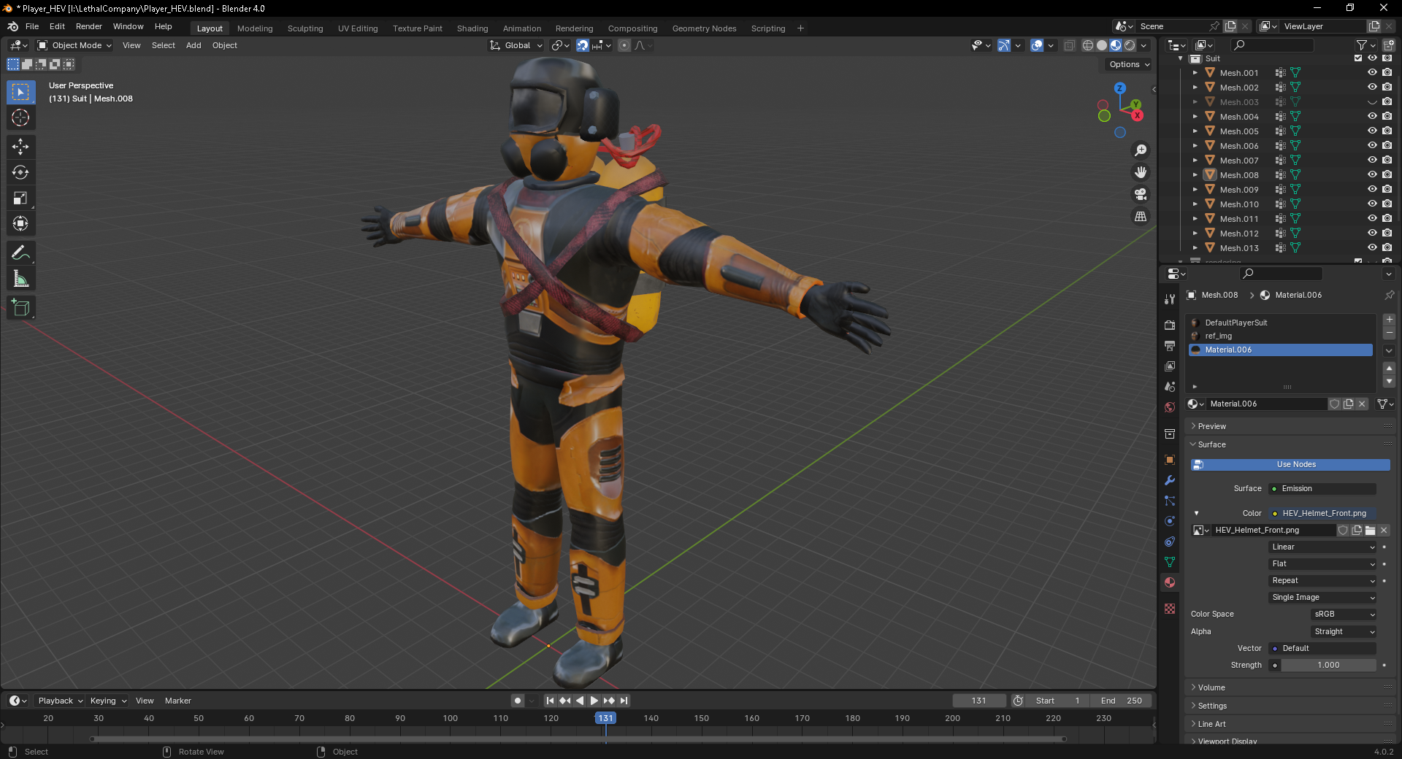The width and height of the screenshot is (1402, 759).
Task: Click the Z axis gizmo handle
Action: tap(1119, 88)
